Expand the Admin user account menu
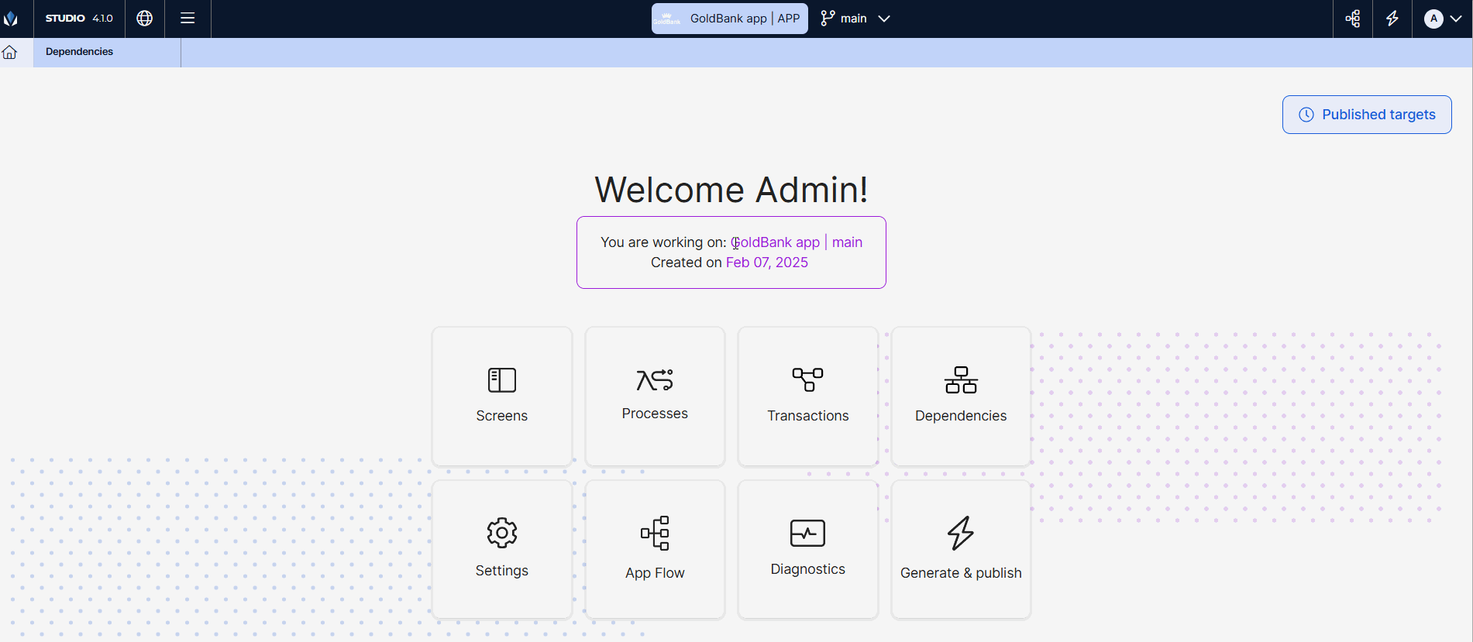Viewport: 1473px width, 642px height. click(x=1442, y=19)
